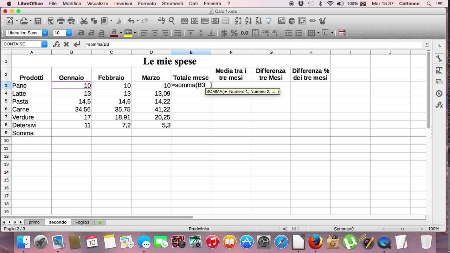The height and width of the screenshot is (253, 450).
Task: Insert a pivot table
Action: click(302, 21)
